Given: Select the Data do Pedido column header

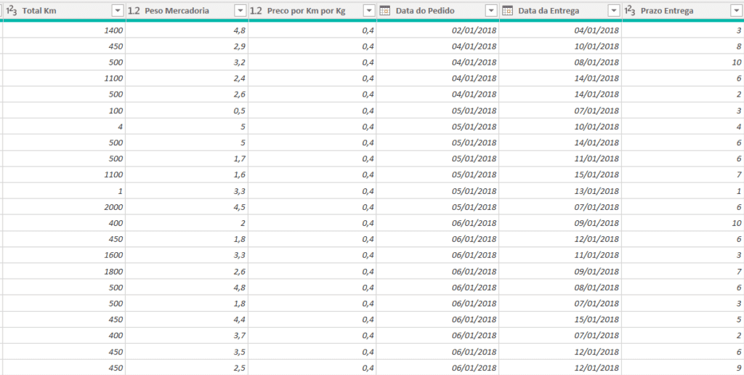Looking at the screenshot, I should [437, 11].
